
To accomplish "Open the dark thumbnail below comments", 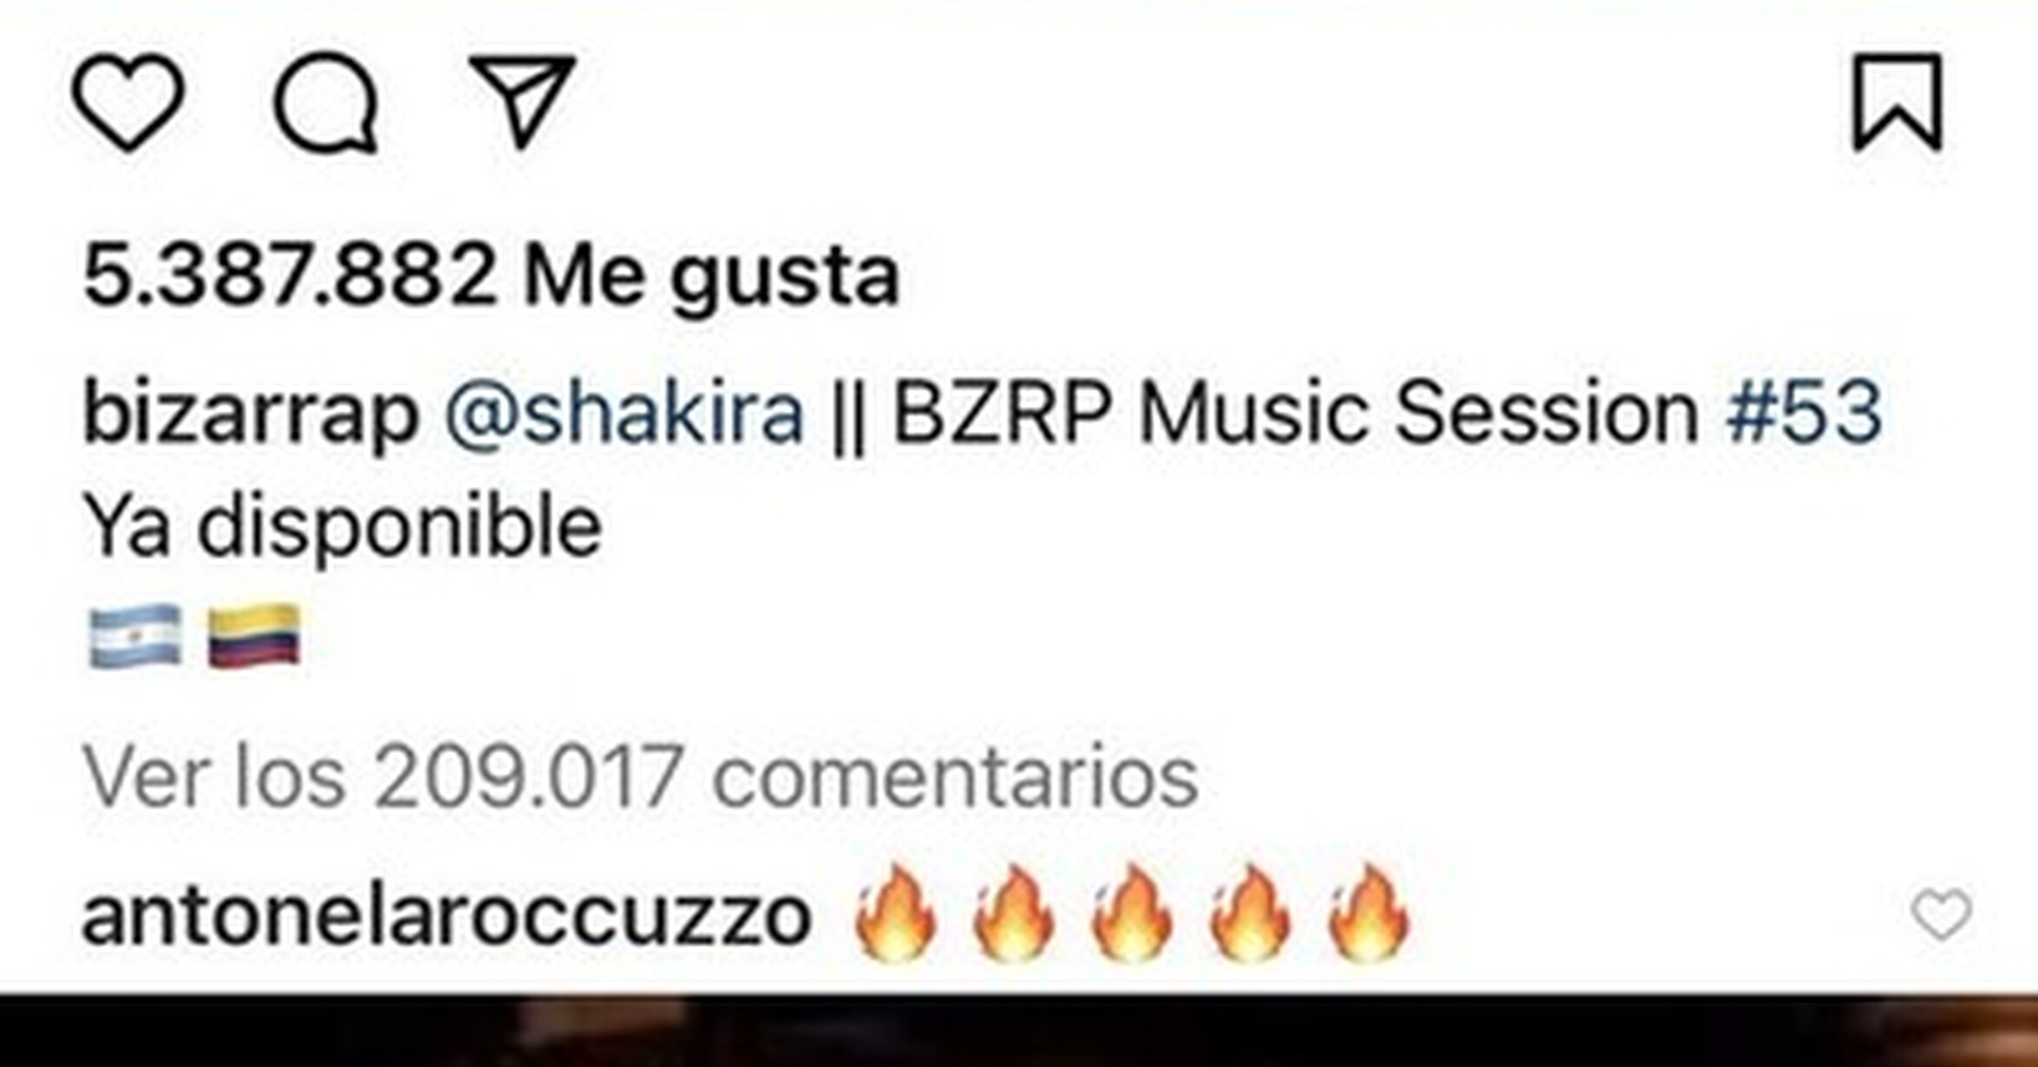I will pos(1019,1031).
